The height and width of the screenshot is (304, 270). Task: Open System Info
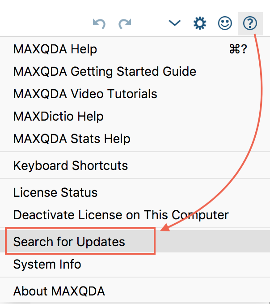tap(135, 264)
